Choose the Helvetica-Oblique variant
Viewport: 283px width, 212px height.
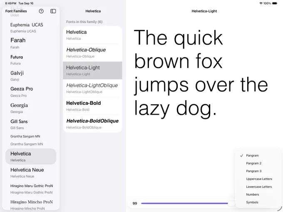(92, 53)
